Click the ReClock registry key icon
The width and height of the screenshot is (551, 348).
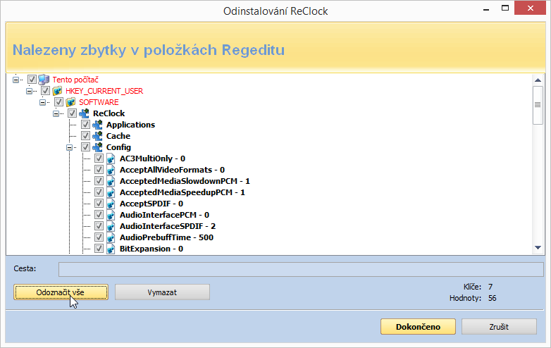(84, 113)
